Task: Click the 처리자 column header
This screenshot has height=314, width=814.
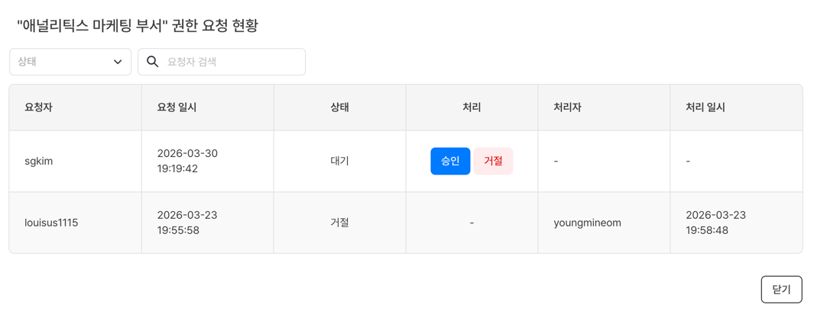Action: tap(567, 107)
